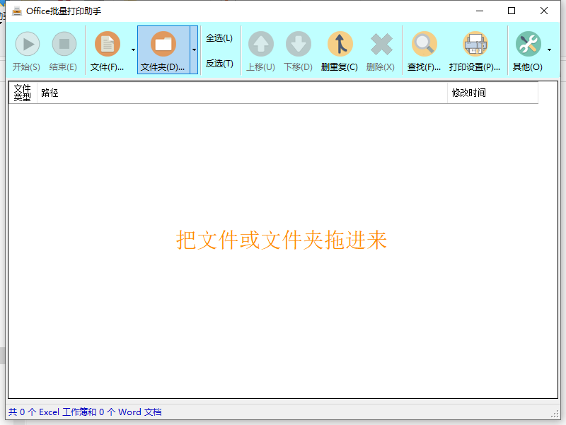This screenshot has height=425, width=566.
Task: Click the app printer icon in title bar
Action: (x=16, y=11)
